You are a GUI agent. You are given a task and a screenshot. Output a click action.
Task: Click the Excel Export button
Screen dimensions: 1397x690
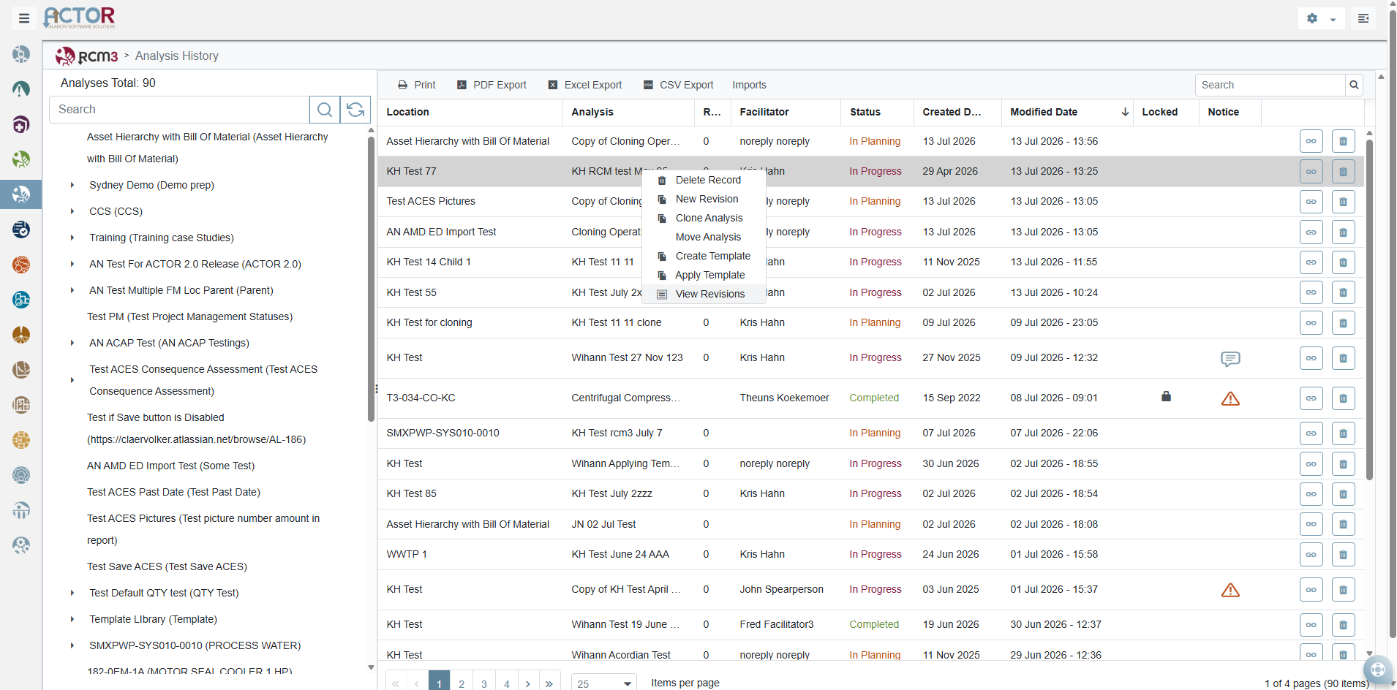pyautogui.click(x=585, y=85)
